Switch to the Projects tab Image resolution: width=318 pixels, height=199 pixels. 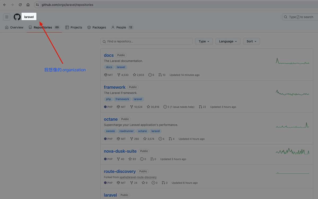73,27
